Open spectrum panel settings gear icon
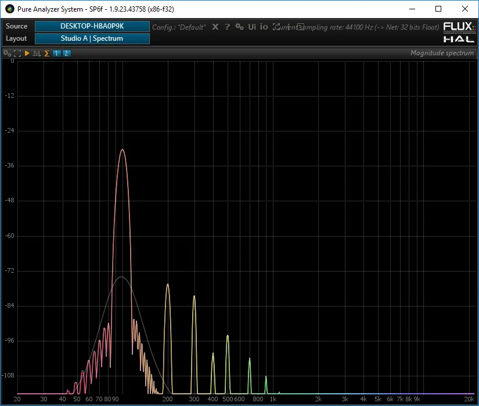The width and height of the screenshot is (479, 406). (7, 54)
